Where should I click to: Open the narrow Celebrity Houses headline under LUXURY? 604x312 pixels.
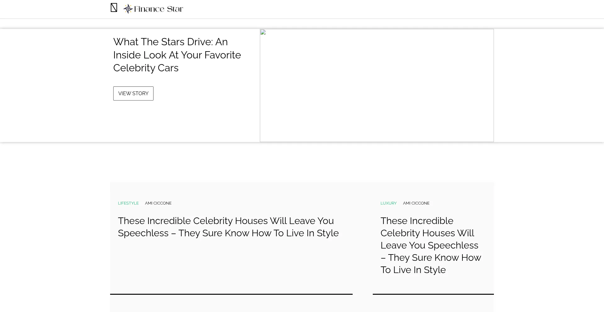point(431,245)
